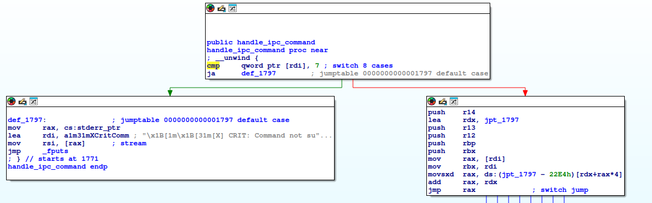Click the 'push r14' instruction
This screenshot has height=203, width=652.
452,112
